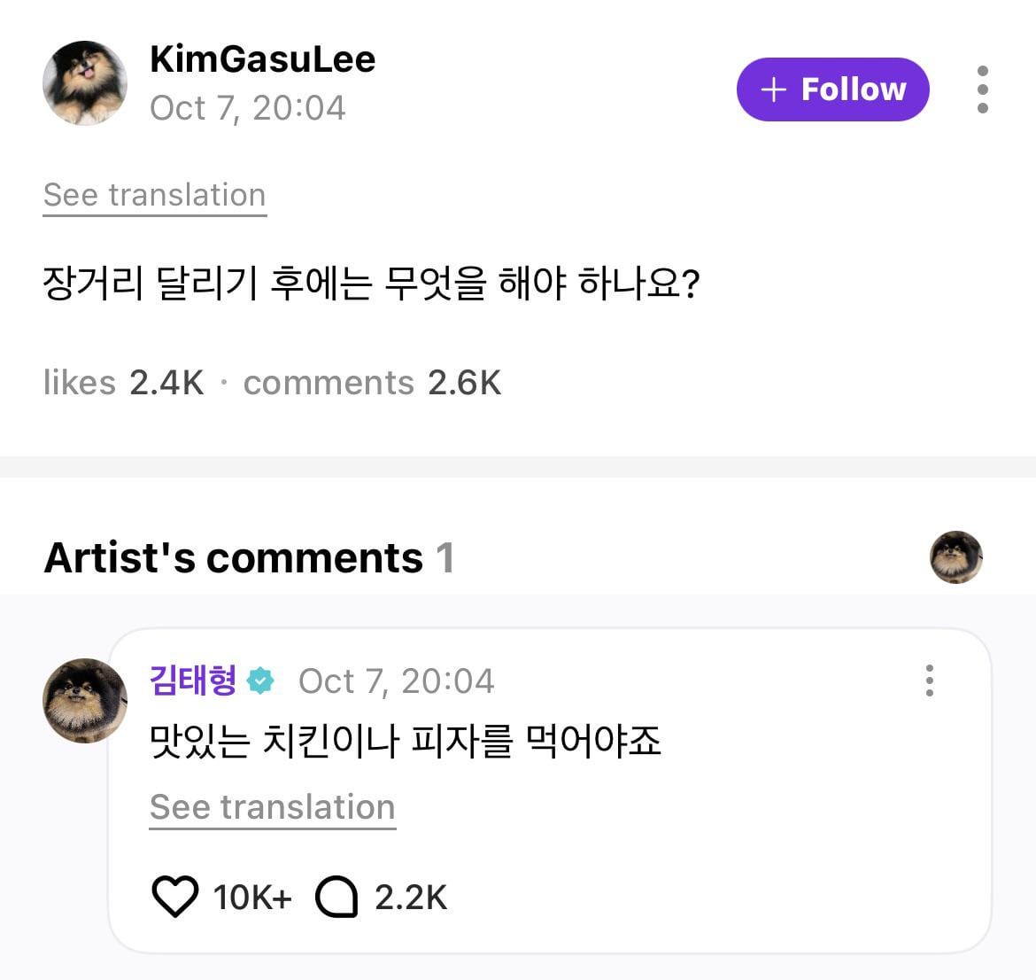
Task: Open the KimGasuLee username
Action: (263, 59)
